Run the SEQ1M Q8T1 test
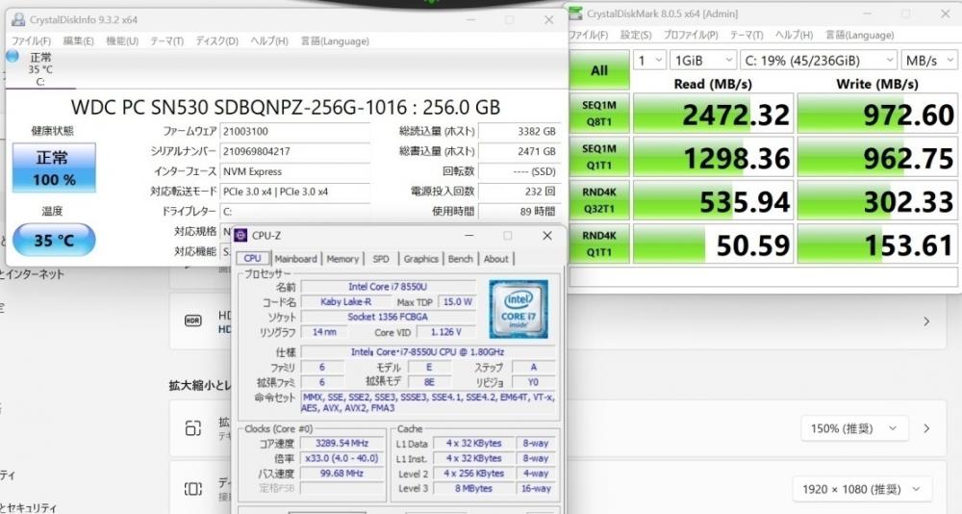 [x=599, y=114]
